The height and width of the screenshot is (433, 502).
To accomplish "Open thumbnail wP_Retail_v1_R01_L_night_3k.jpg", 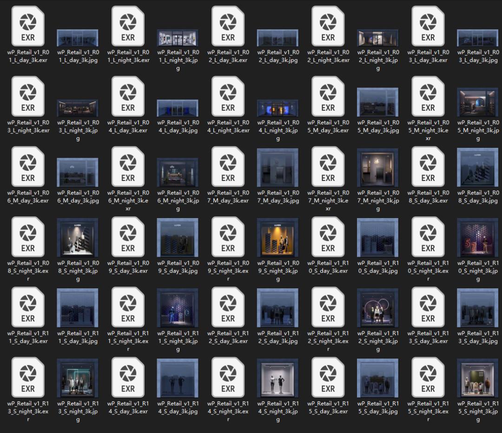I will click(178, 38).
